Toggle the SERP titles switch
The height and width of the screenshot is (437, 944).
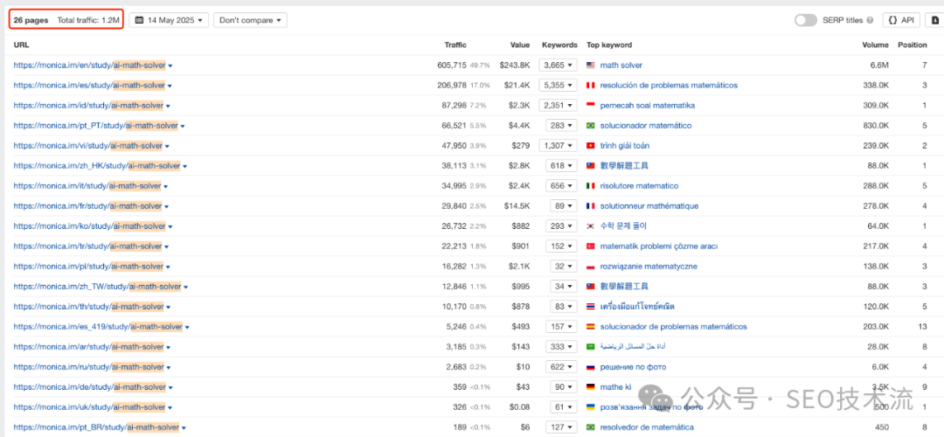point(805,20)
